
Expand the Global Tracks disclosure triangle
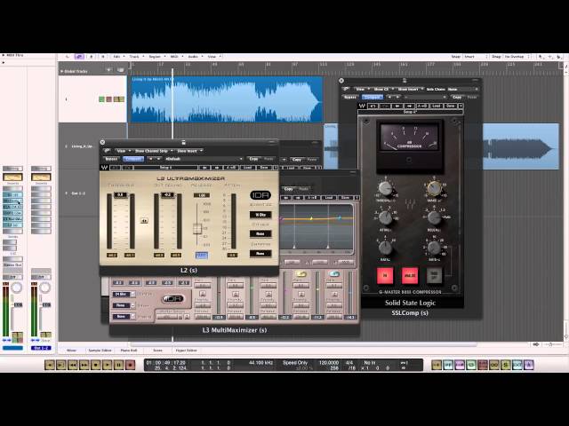tap(61, 71)
